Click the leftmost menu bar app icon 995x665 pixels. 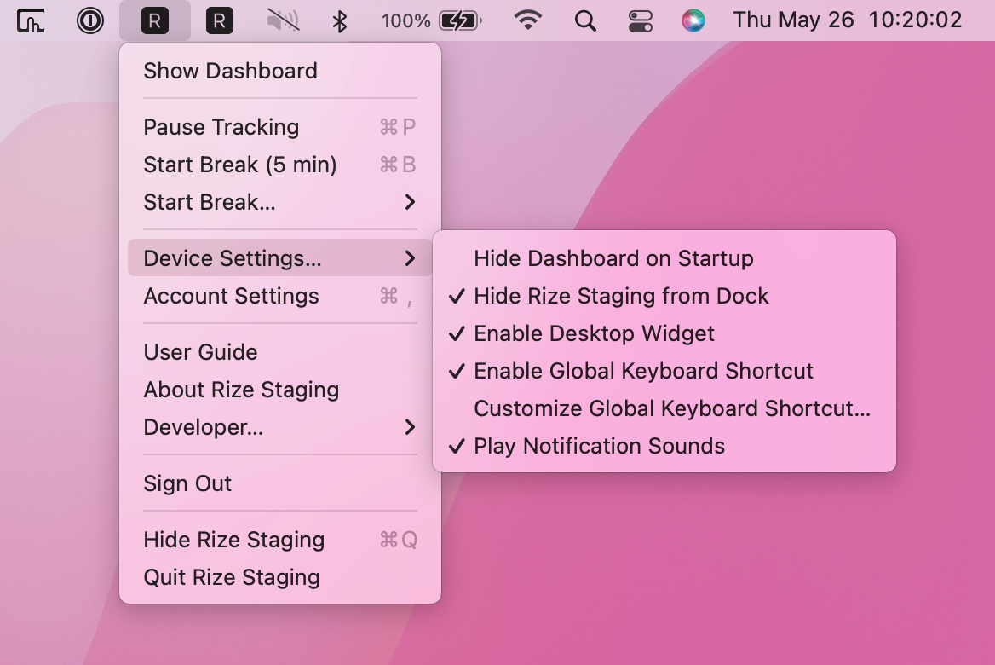(31, 20)
